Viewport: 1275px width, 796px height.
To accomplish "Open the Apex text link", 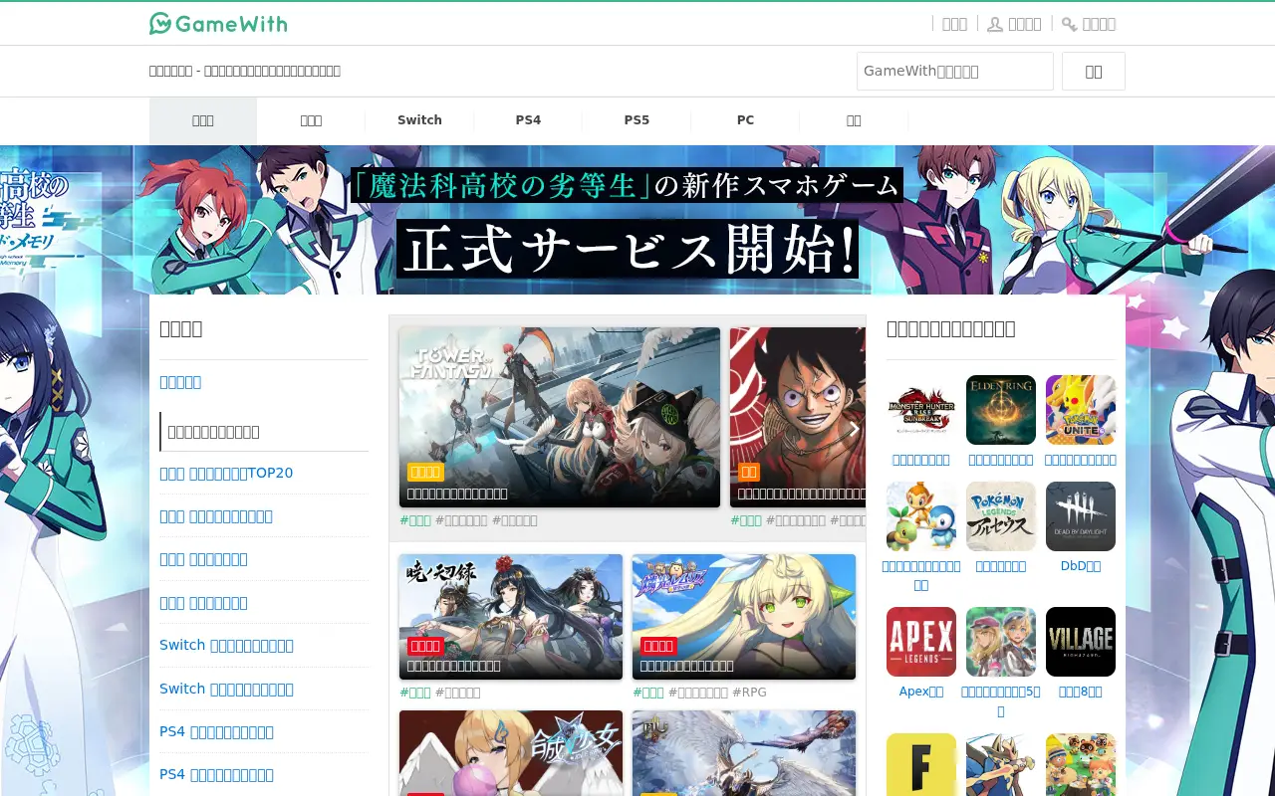I will 921,692.
